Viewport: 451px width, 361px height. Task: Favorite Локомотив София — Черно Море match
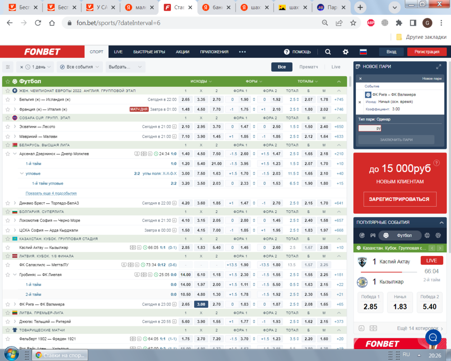(x=8, y=221)
